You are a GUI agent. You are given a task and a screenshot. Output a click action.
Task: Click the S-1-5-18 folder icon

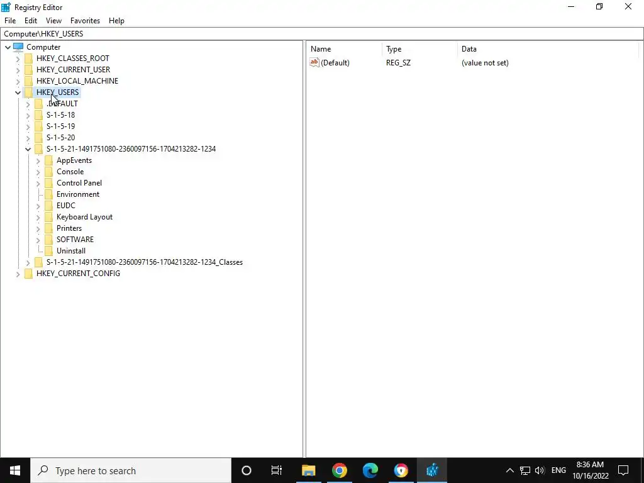38,114
